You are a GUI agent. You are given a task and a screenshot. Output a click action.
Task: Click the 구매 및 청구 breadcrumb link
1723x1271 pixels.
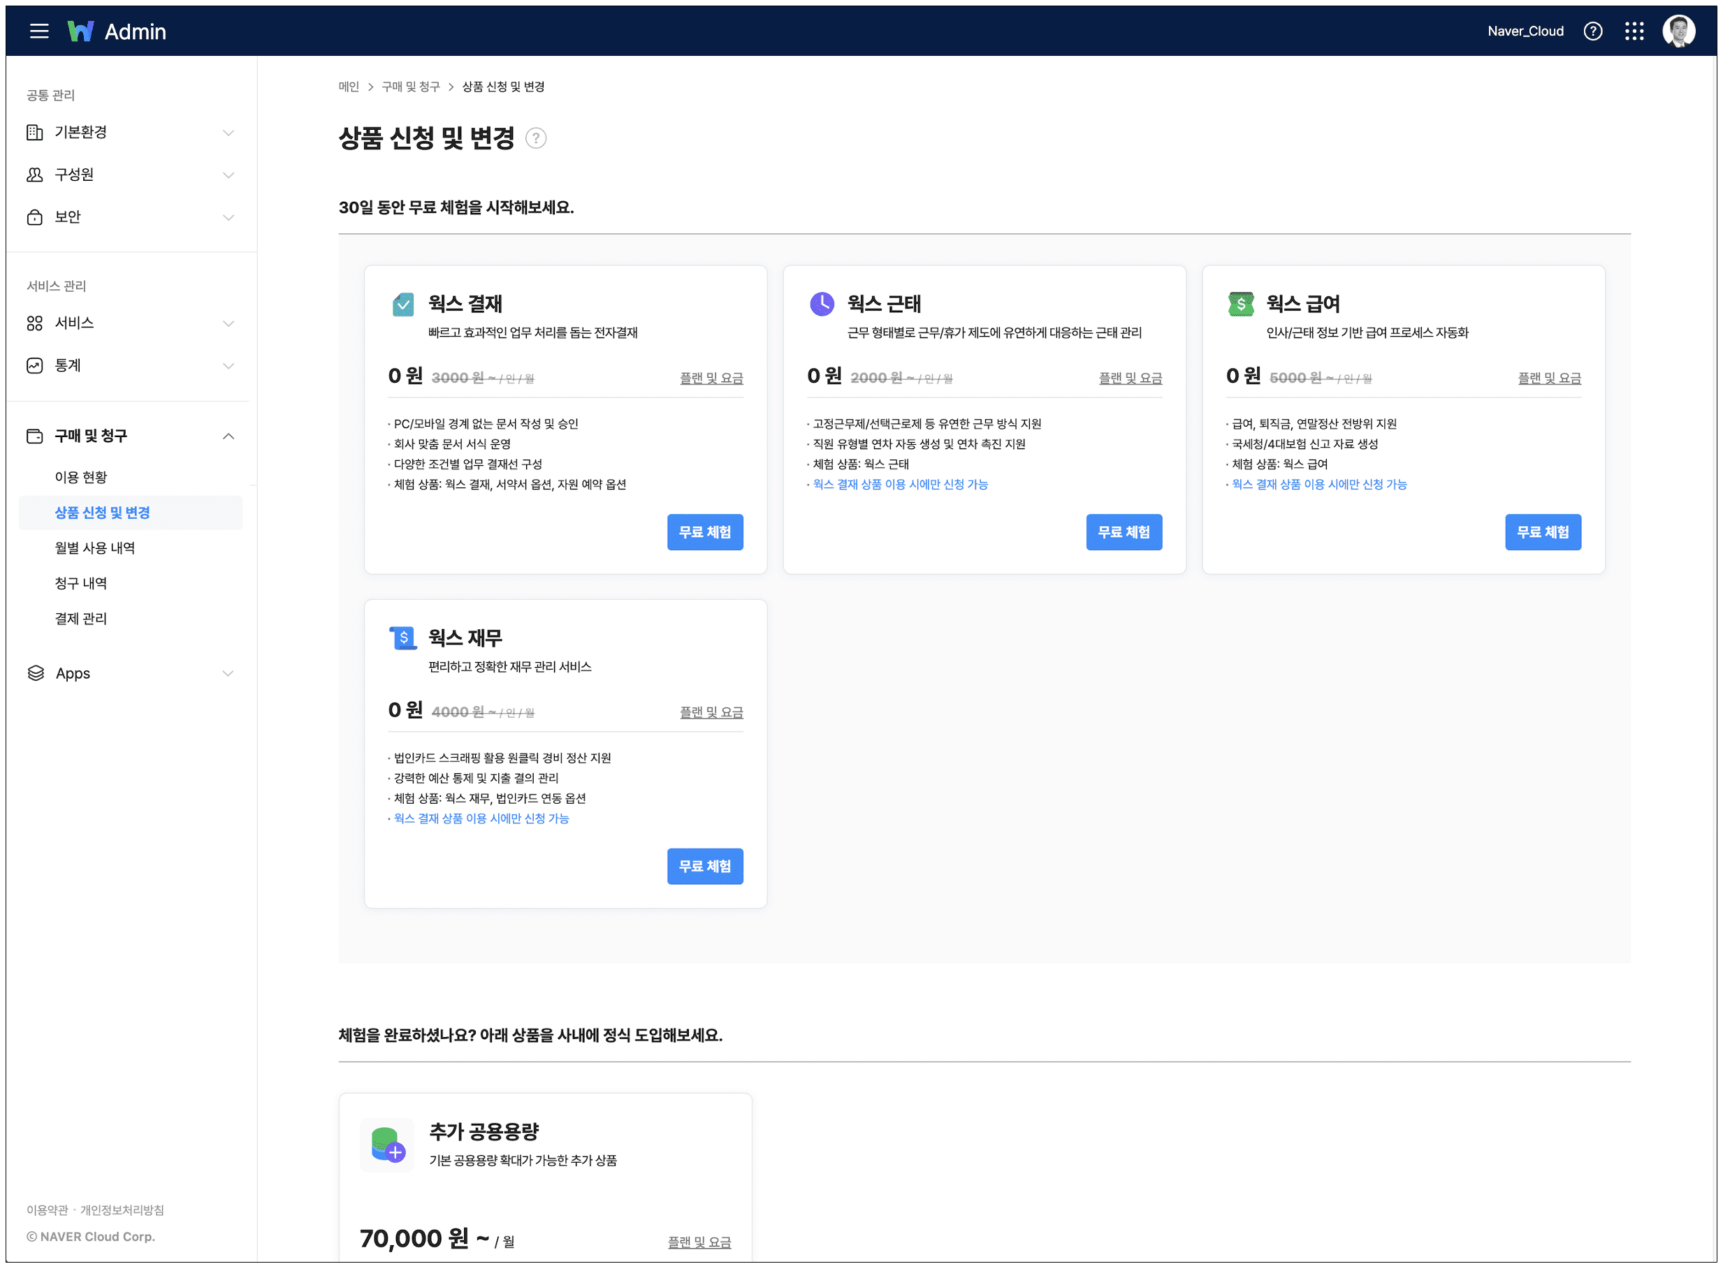[x=410, y=87]
